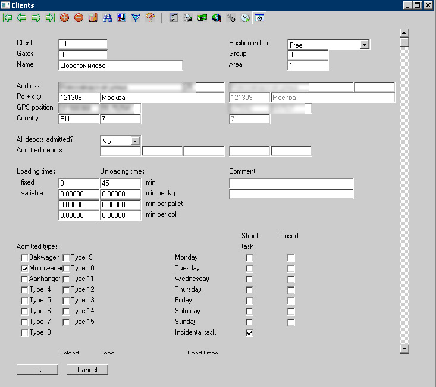Click the Ok button
Screen dimensions: 436x387
tap(37, 370)
